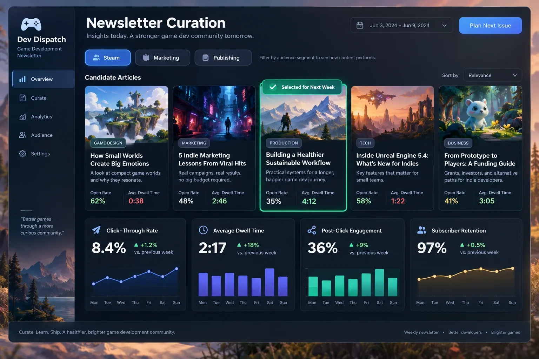Expand the Sort by Relevance dropdown
539x359 pixels.
click(492, 75)
